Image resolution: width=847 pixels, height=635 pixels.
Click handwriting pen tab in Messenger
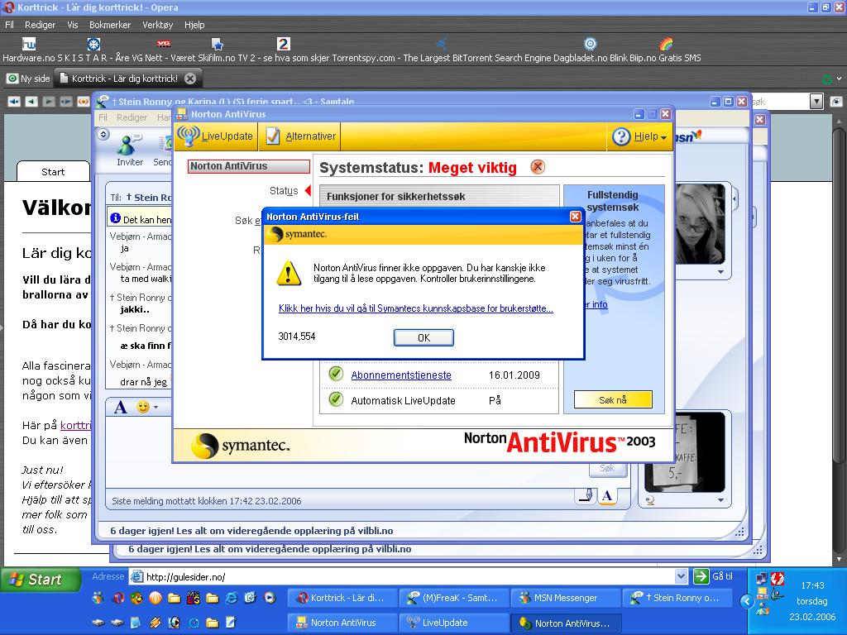[x=586, y=496]
